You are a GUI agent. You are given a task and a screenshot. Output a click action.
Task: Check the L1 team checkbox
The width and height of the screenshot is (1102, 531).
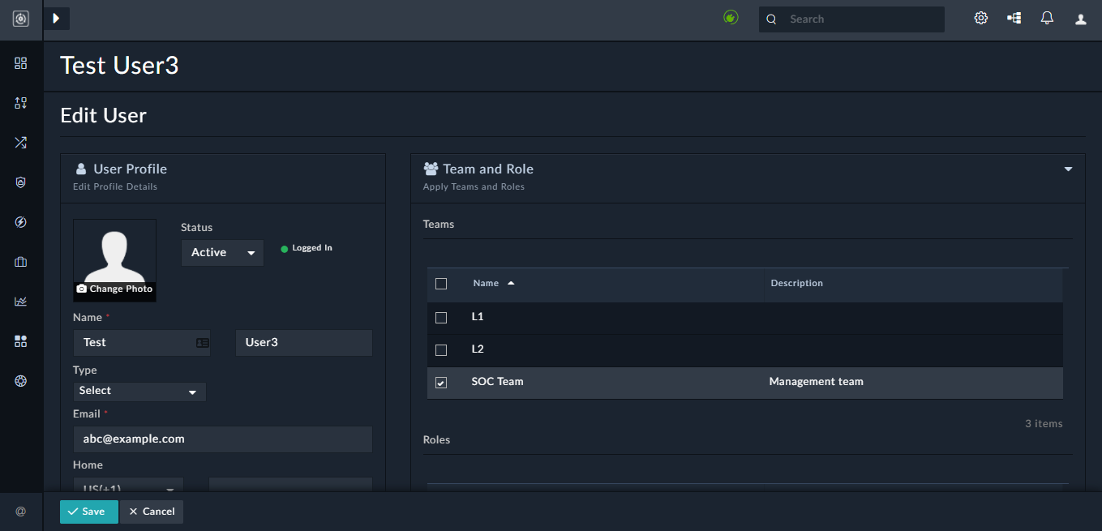coord(441,317)
